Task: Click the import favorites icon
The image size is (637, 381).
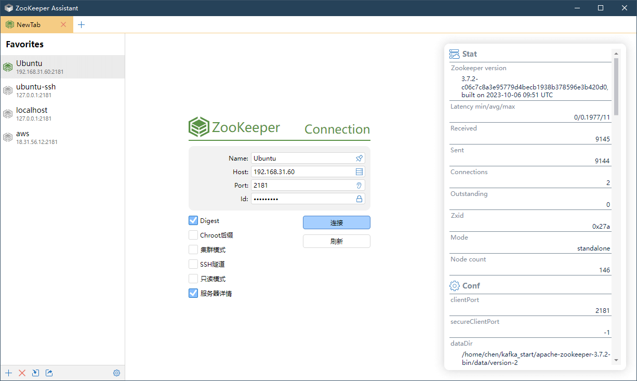Action: (35, 373)
